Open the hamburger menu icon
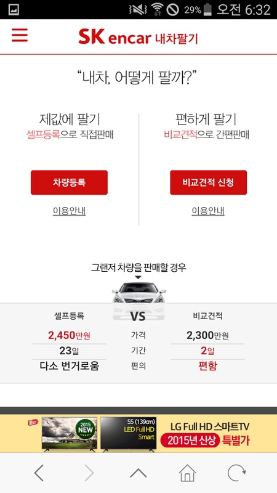The width and height of the screenshot is (277, 493). pyautogui.click(x=20, y=35)
